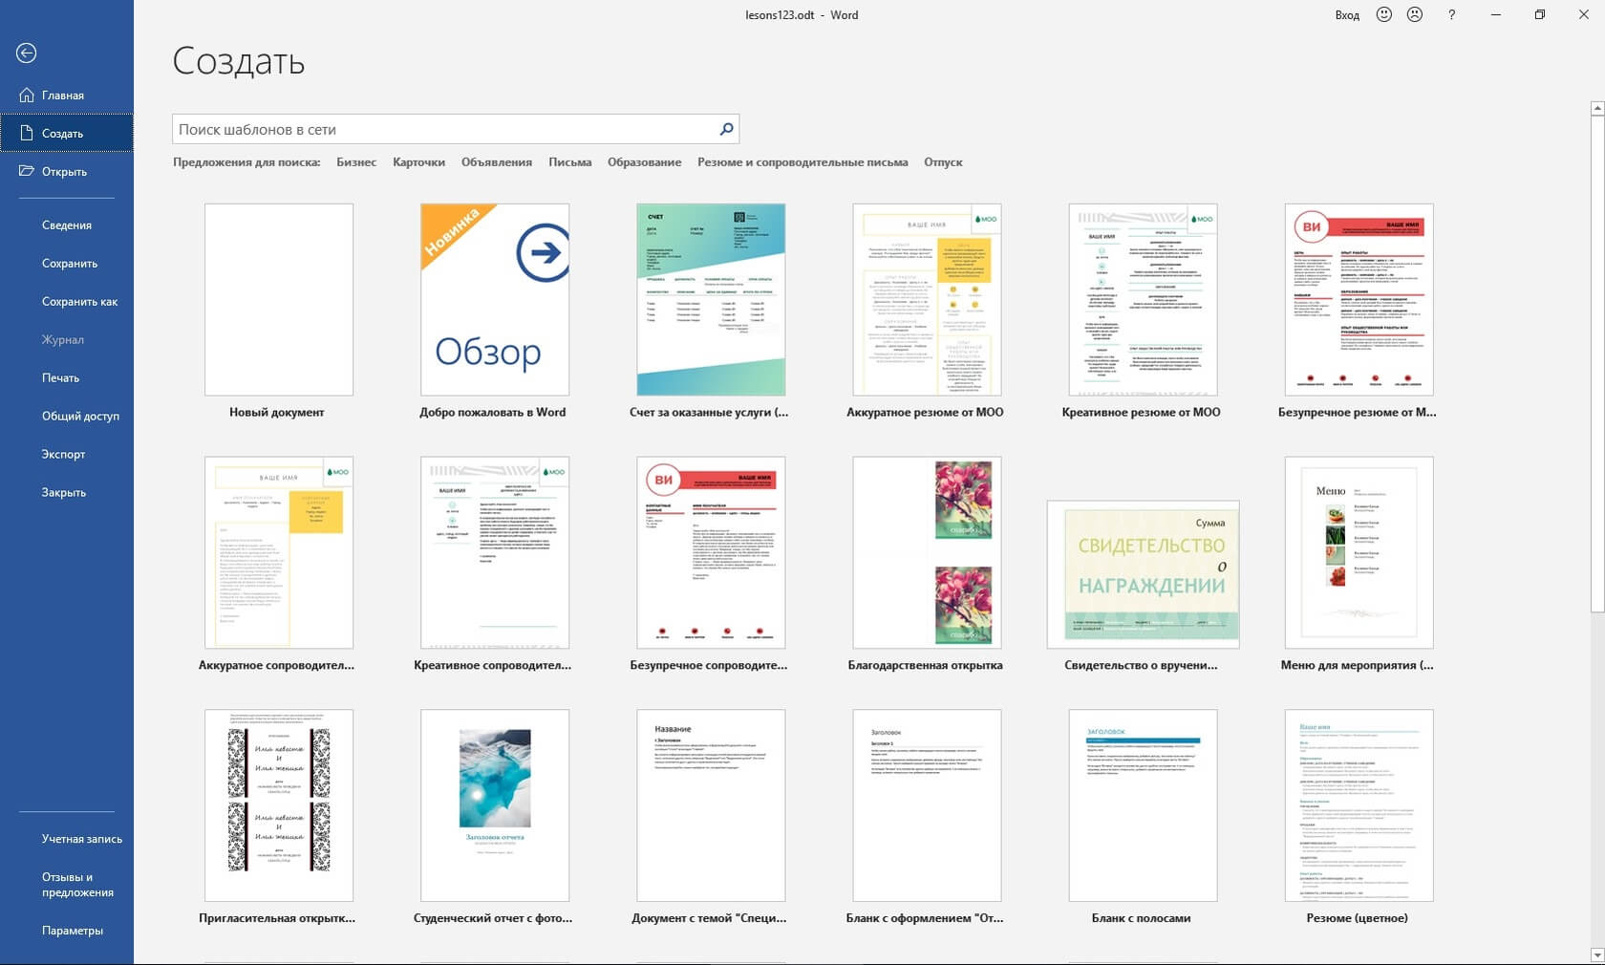Select Креативное сопроводительное письмо template
1605x965 pixels.
point(495,552)
